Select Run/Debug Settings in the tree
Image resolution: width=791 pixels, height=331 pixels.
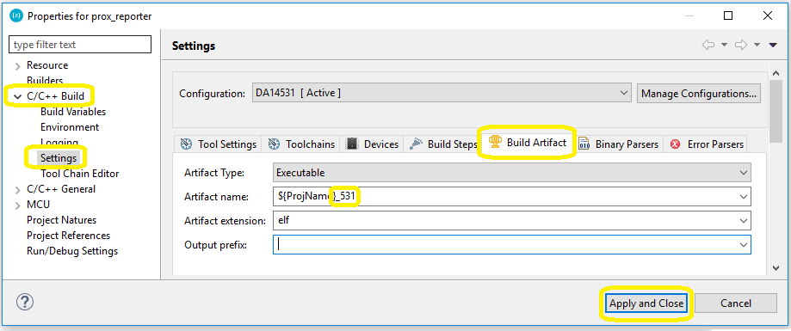coord(72,251)
